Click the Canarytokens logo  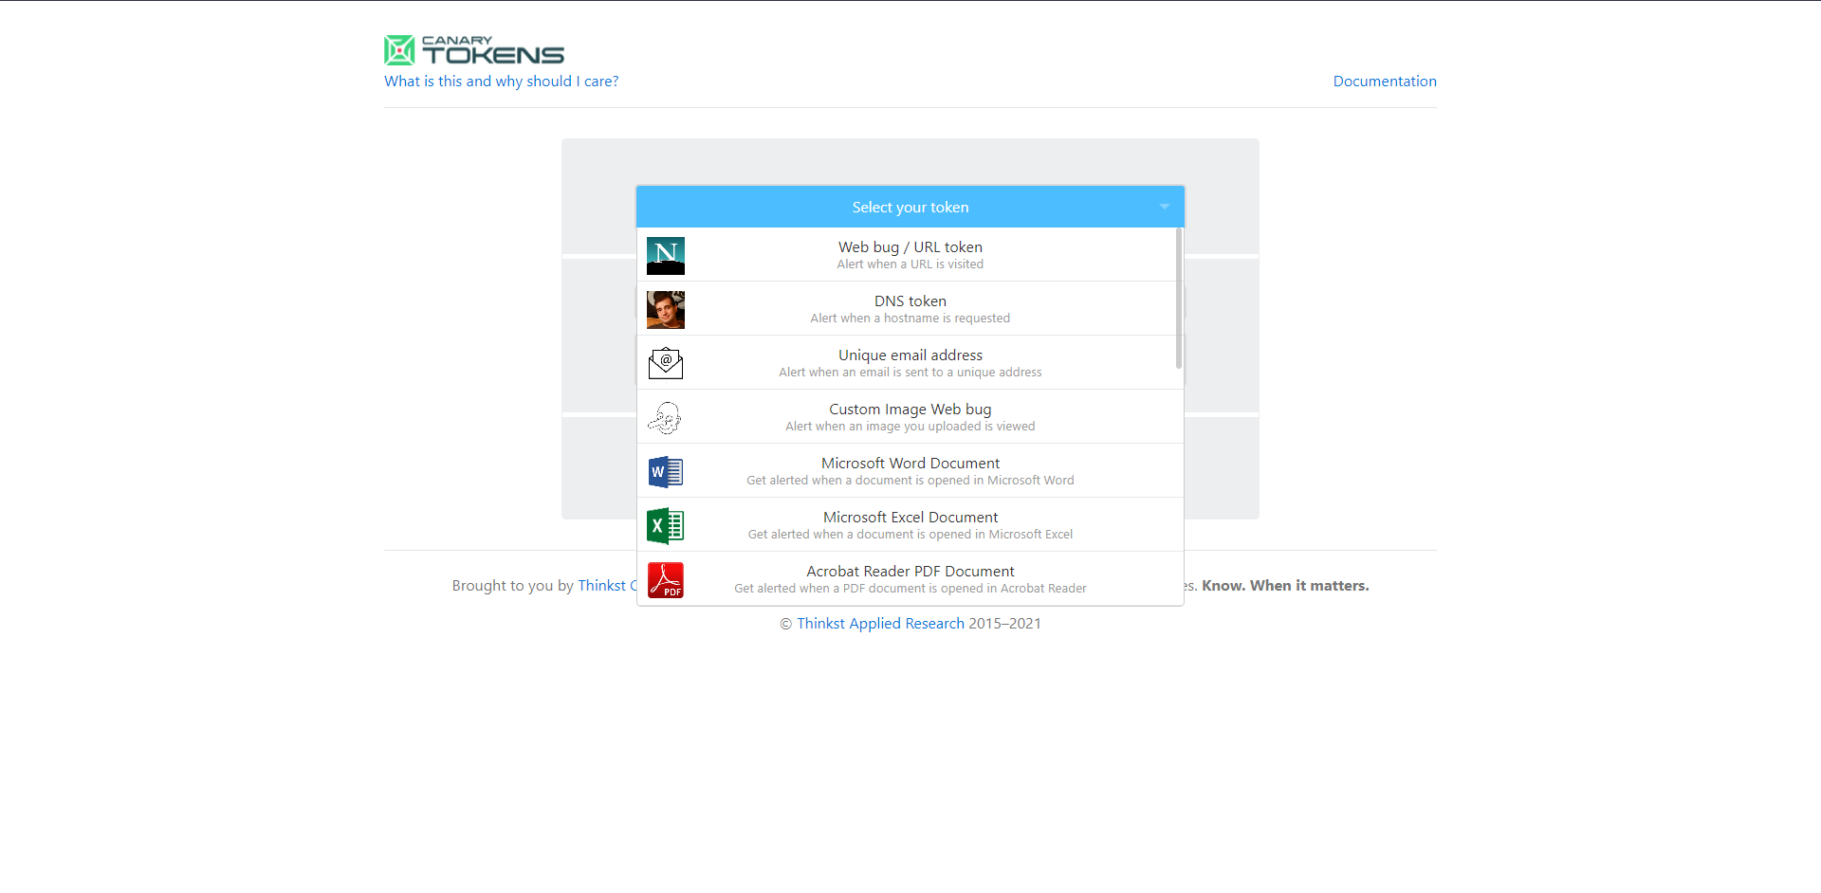click(x=474, y=50)
